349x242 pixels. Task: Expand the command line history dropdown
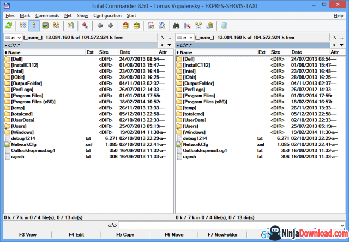(342, 225)
